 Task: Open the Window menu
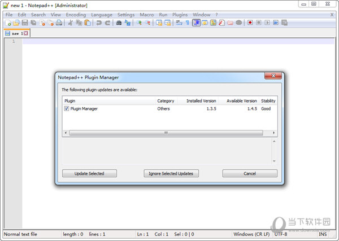click(x=202, y=15)
